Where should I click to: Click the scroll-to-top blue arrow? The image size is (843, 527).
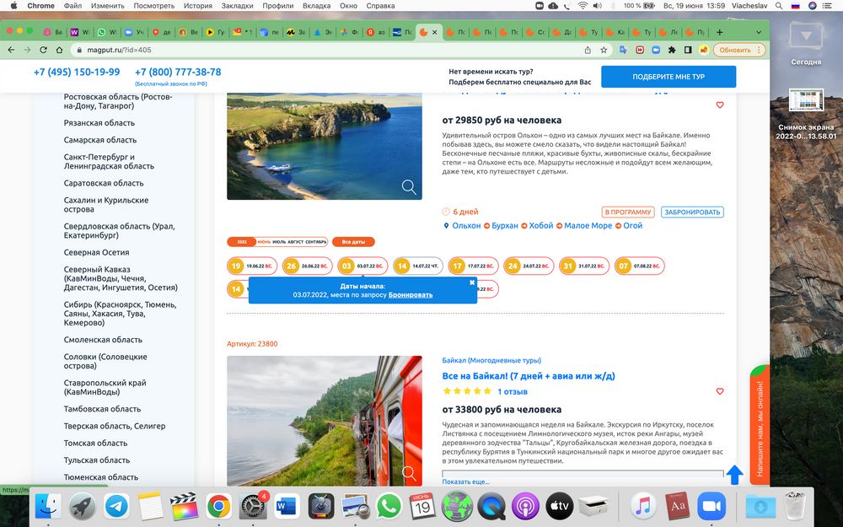(x=734, y=475)
